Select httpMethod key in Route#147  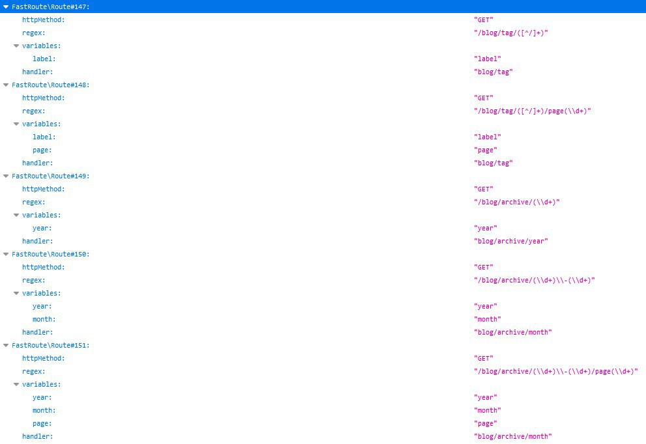pyautogui.click(x=44, y=20)
